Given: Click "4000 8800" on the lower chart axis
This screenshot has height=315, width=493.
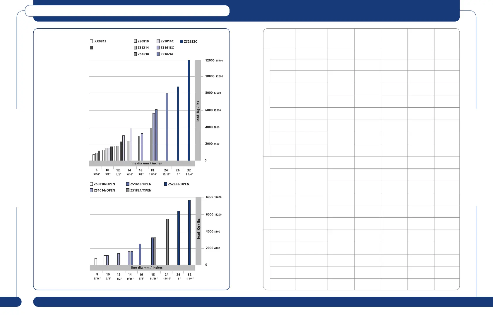Looking at the screenshot, I should (x=213, y=232).
